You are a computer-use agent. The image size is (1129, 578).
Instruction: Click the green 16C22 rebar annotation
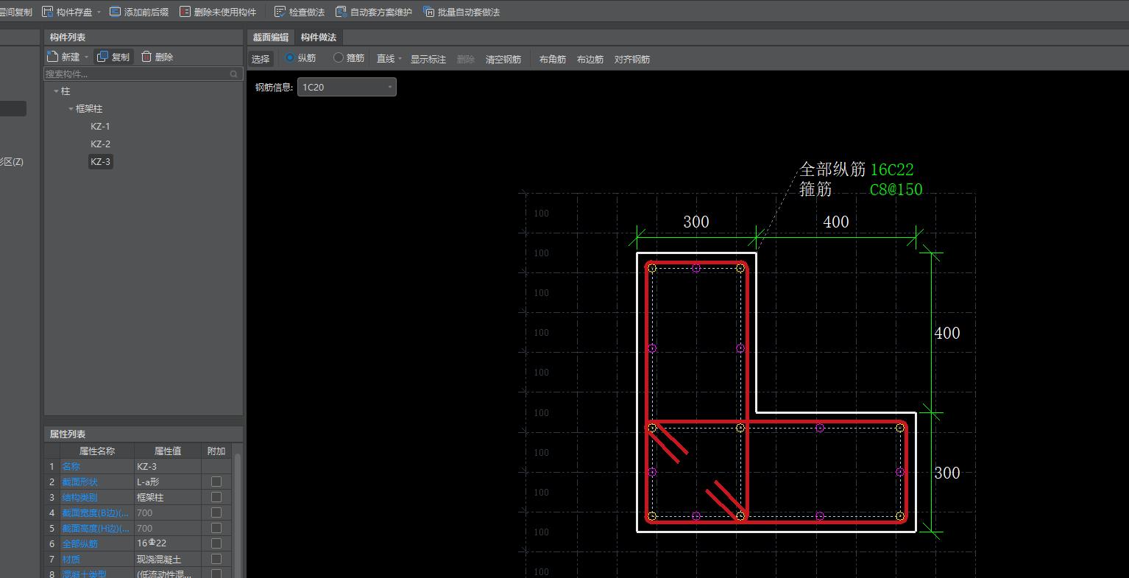(892, 170)
